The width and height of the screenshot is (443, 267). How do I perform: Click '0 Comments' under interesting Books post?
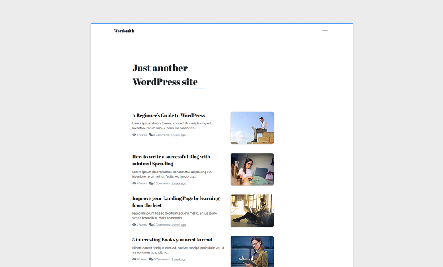pos(162,259)
